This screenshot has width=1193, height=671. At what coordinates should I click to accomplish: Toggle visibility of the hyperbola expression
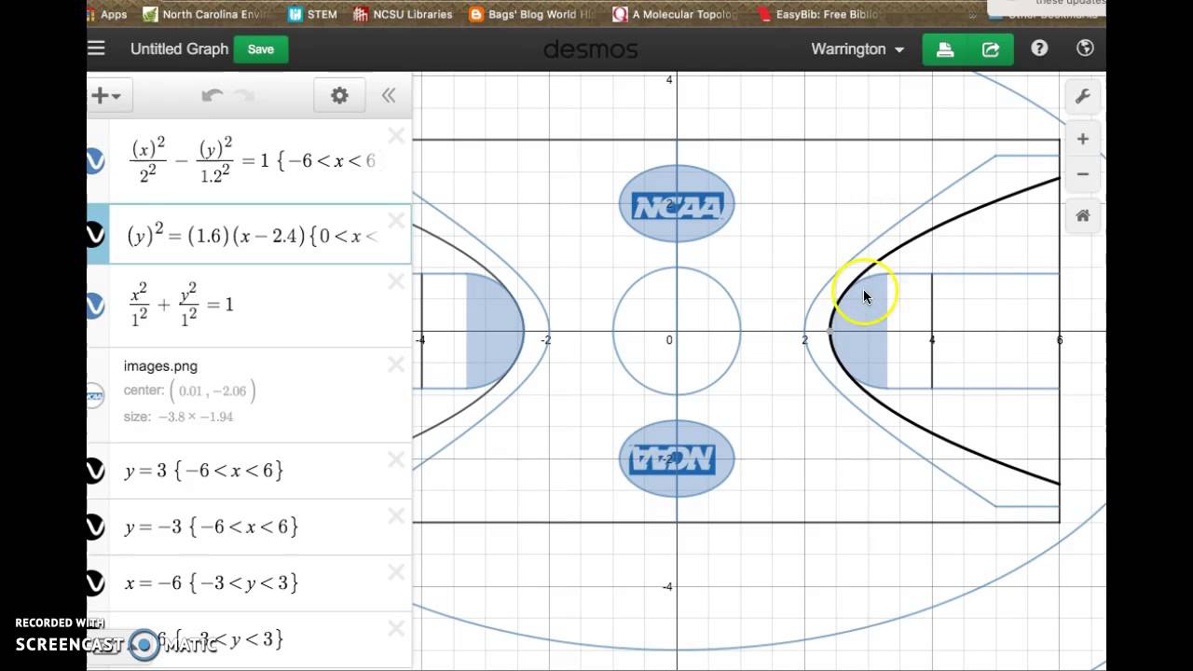tap(94, 161)
